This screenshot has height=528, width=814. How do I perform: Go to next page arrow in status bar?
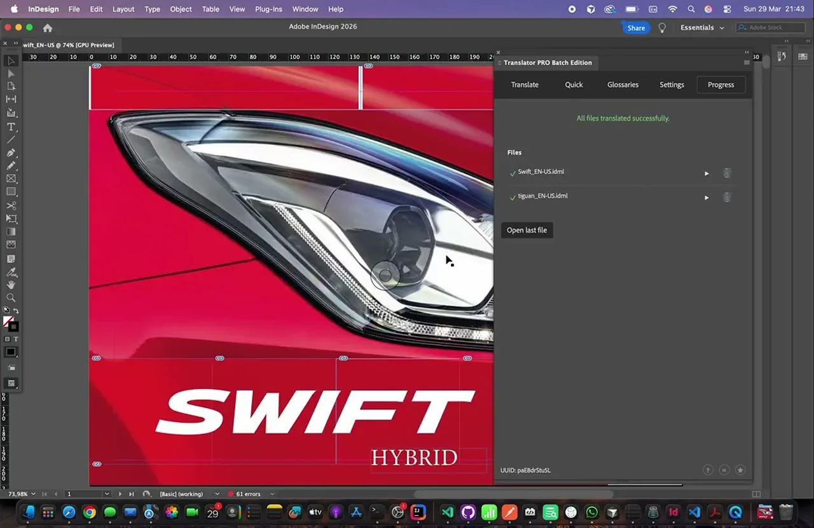tap(120, 494)
